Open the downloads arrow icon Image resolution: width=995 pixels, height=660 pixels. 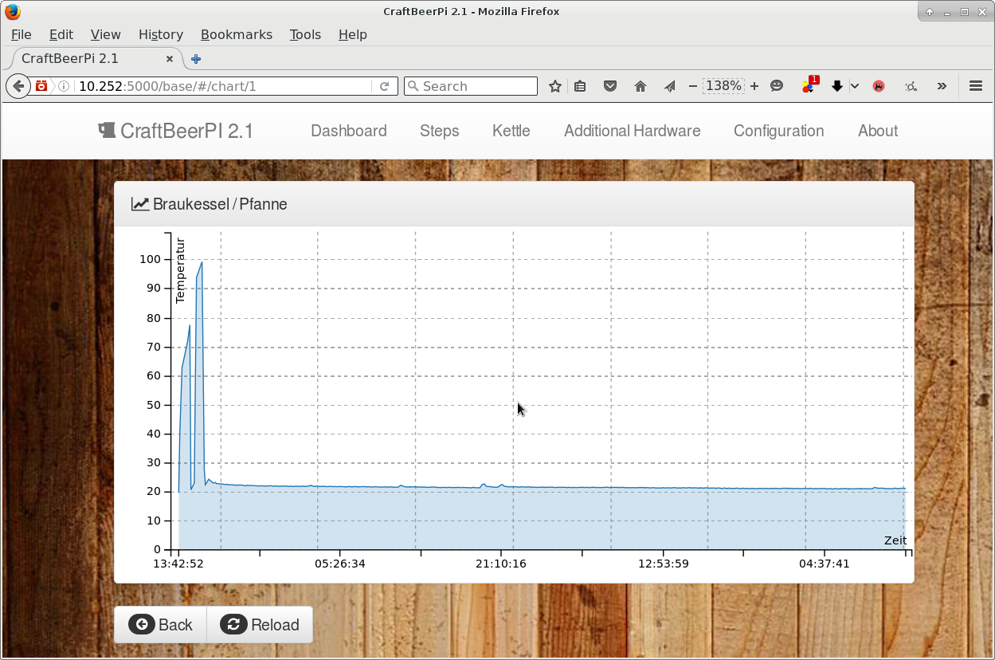click(x=836, y=86)
